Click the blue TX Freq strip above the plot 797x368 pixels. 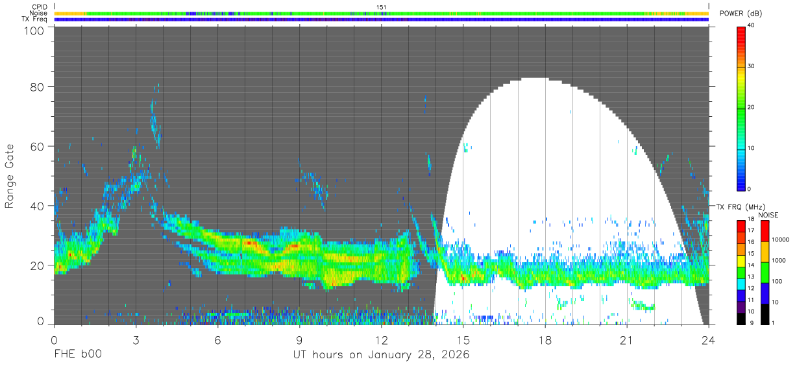(382, 19)
